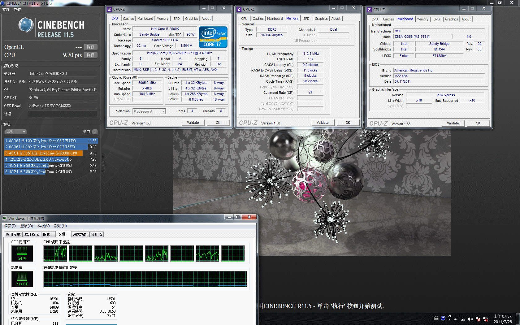Select Xeon W5590 ranking row
Viewport: 520px width, 325px height.
point(51,141)
